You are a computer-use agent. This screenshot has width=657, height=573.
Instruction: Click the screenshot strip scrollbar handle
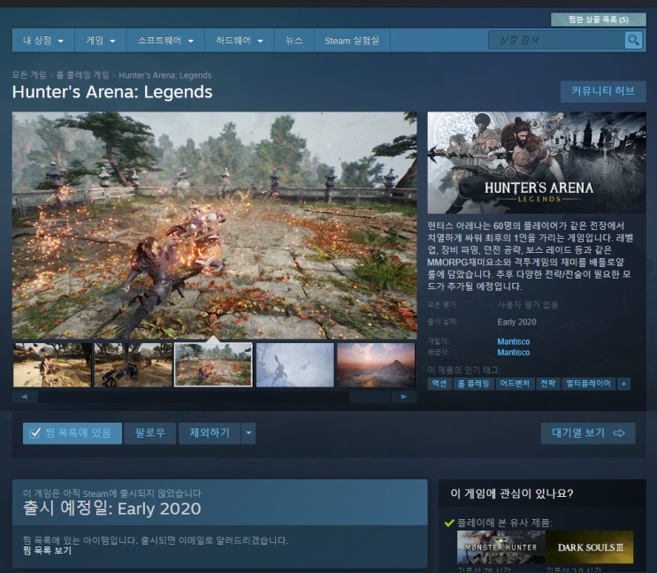click(x=370, y=397)
